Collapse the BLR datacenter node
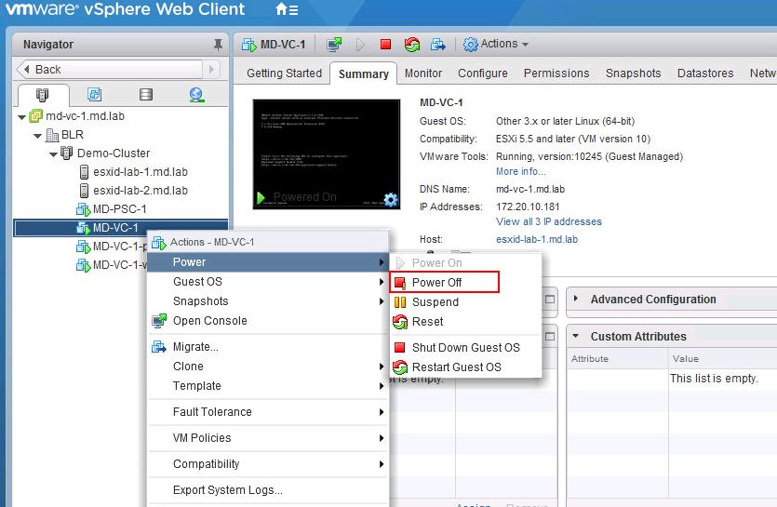The width and height of the screenshot is (777, 507). [37, 135]
